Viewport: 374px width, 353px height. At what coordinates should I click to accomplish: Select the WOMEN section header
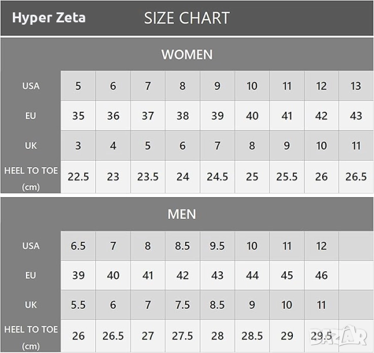tap(186, 55)
